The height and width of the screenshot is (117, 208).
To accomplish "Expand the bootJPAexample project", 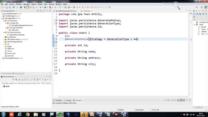I will click(x=2, y=14).
